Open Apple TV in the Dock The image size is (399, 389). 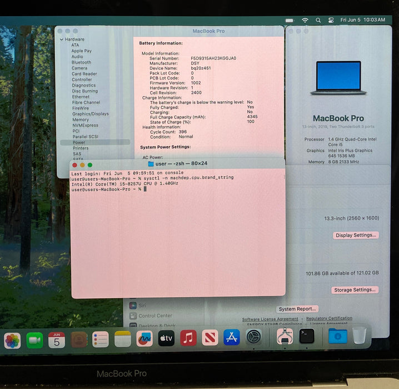[166, 338]
